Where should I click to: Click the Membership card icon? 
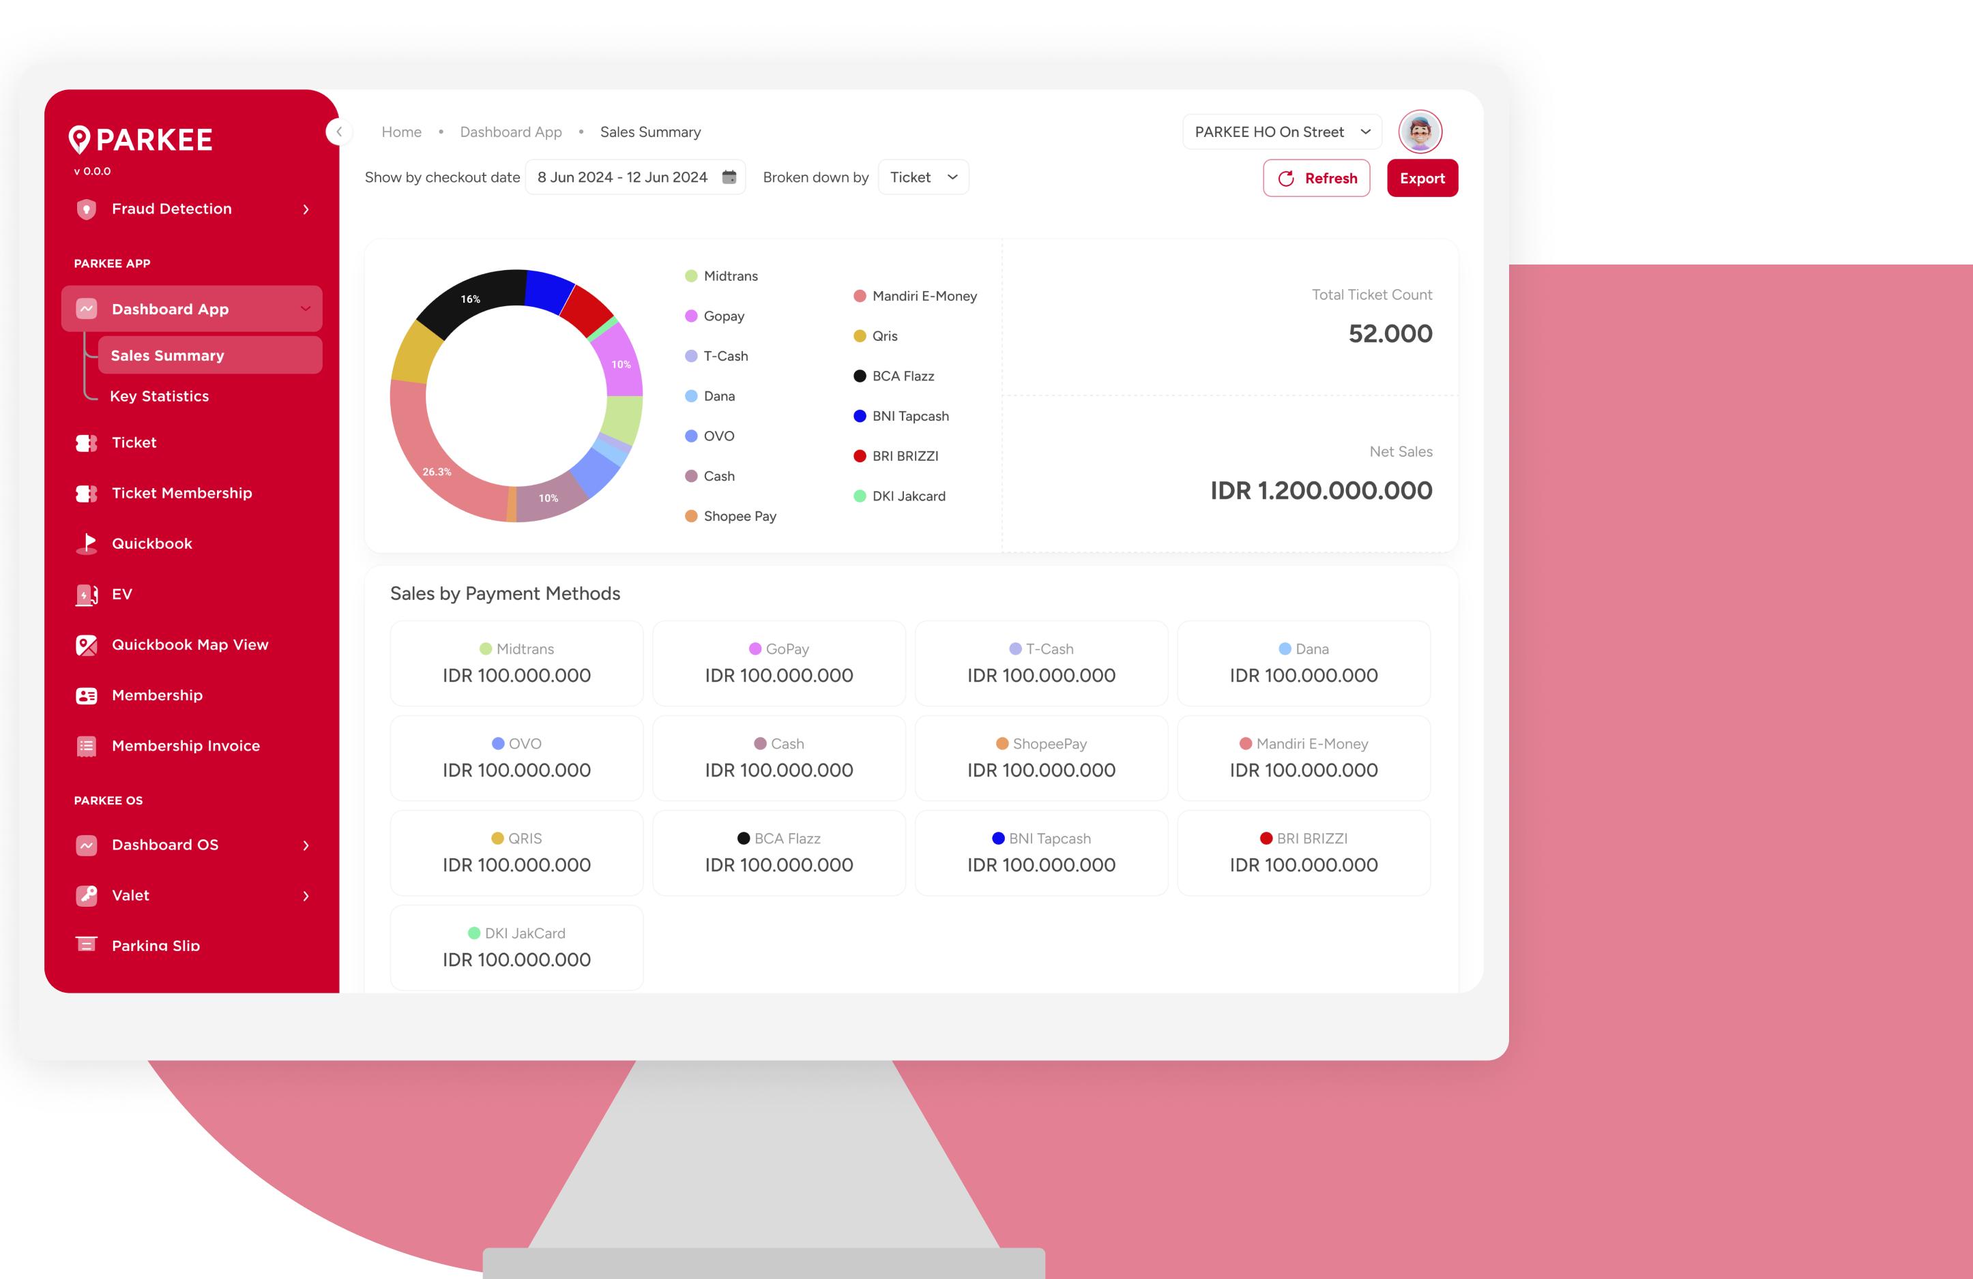[x=86, y=696]
